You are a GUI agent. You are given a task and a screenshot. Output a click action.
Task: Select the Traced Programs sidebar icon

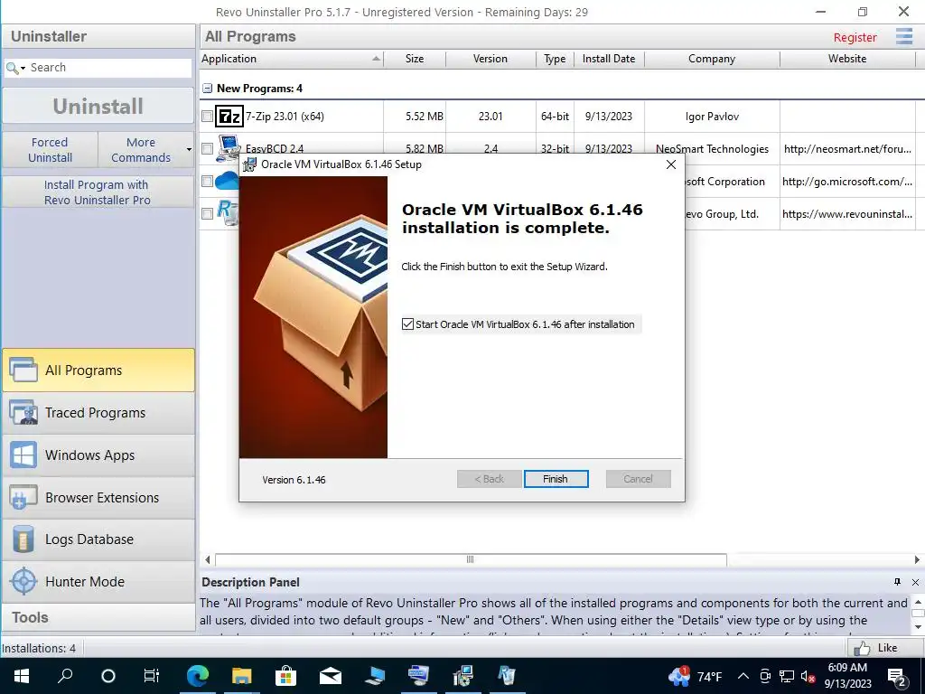point(23,412)
